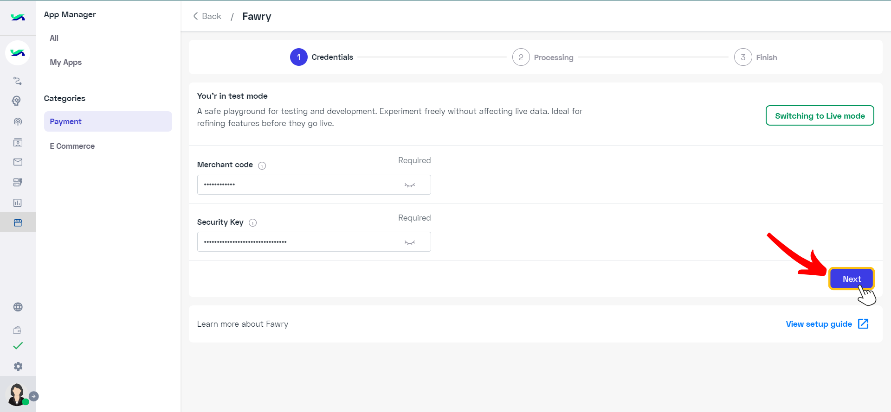Open the wallet icon in sidebar

tap(18, 330)
